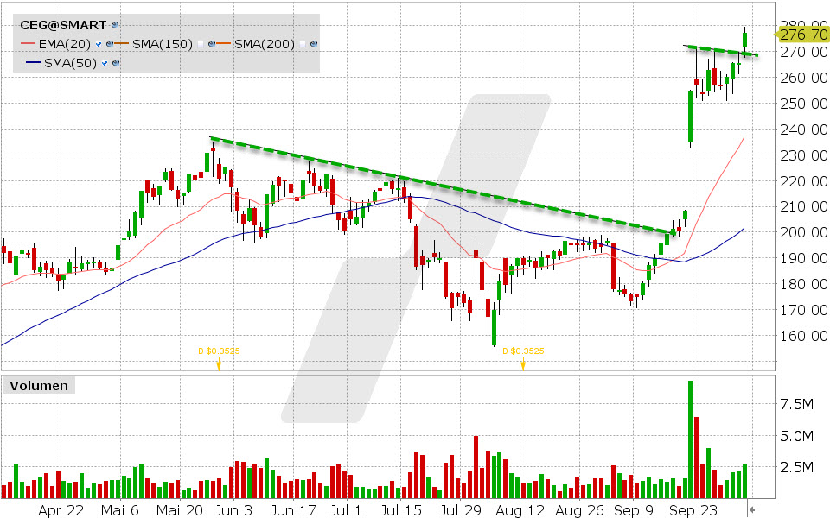Screen dimensions: 830x518
Task: Click the yellow 276.70 current price tag
Action: coord(803,35)
